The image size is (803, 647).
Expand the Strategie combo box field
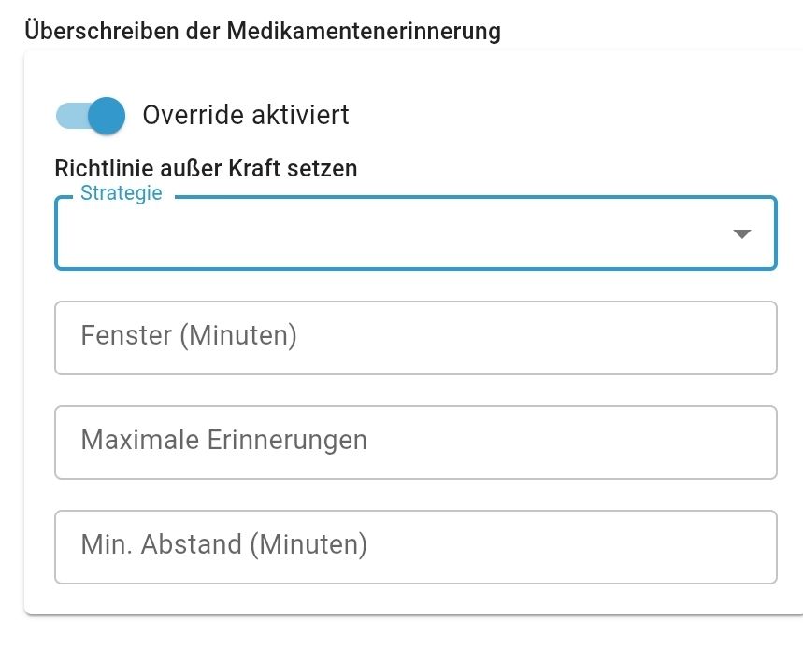point(415,233)
